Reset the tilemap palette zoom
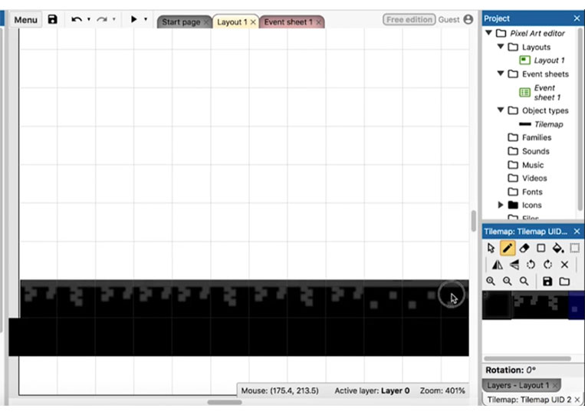Viewport: 585px width, 415px height. (524, 281)
